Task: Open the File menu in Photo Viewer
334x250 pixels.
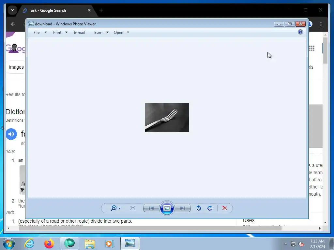Action: [37, 33]
